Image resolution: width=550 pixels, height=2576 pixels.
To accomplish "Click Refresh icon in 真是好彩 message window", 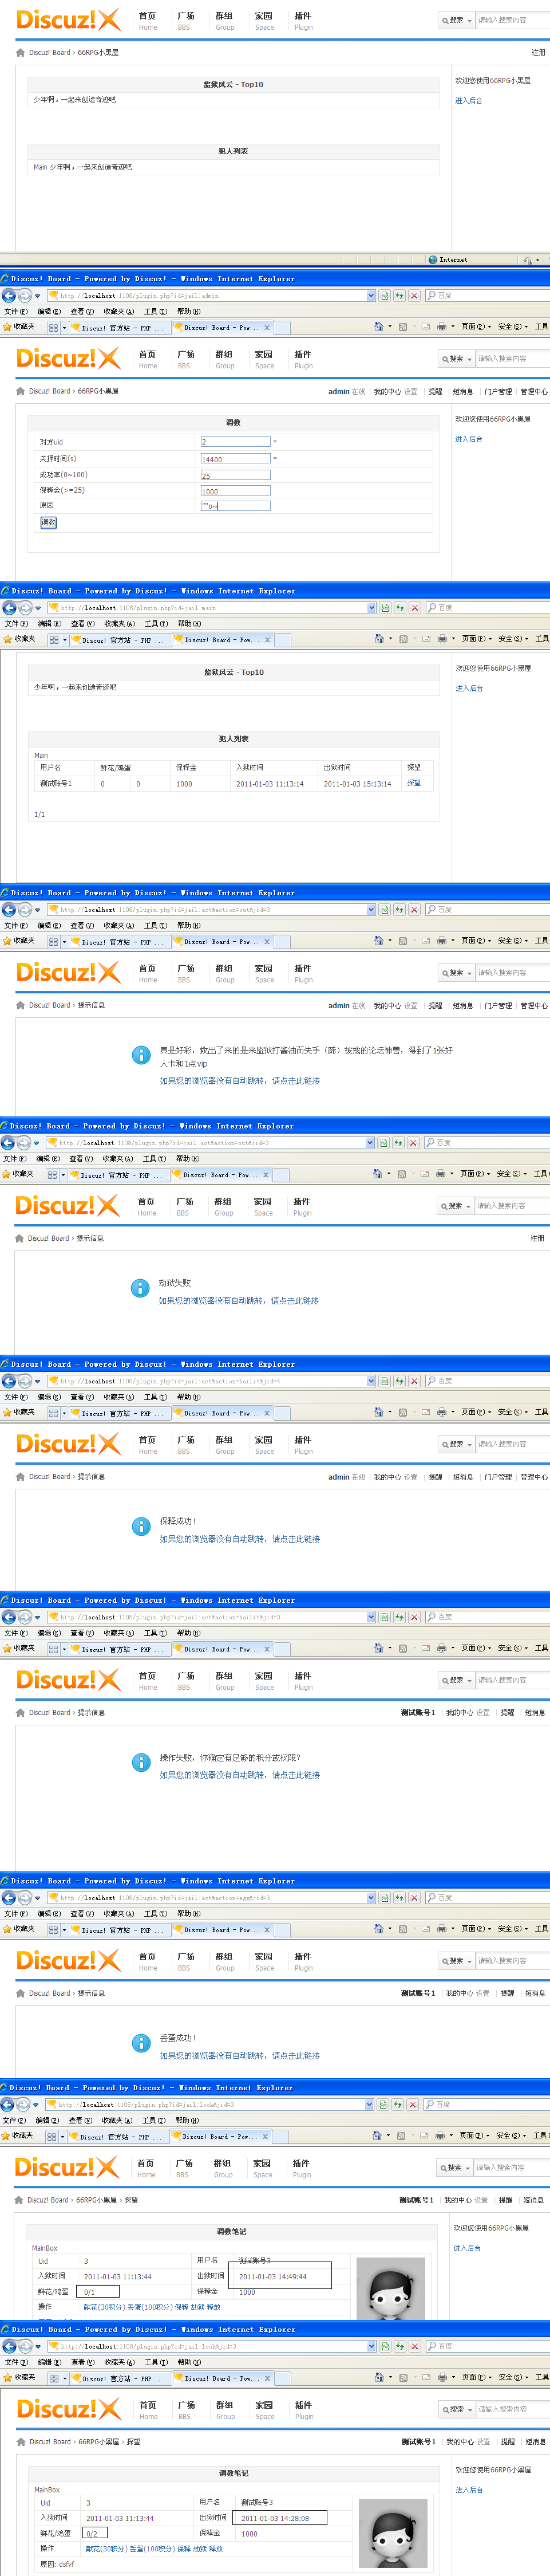I will pos(399,909).
